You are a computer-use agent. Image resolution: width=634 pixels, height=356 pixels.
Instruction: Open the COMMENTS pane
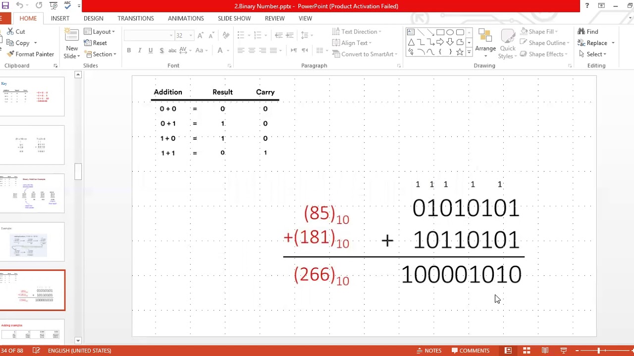pyautogui.click(x=471, y=351)
